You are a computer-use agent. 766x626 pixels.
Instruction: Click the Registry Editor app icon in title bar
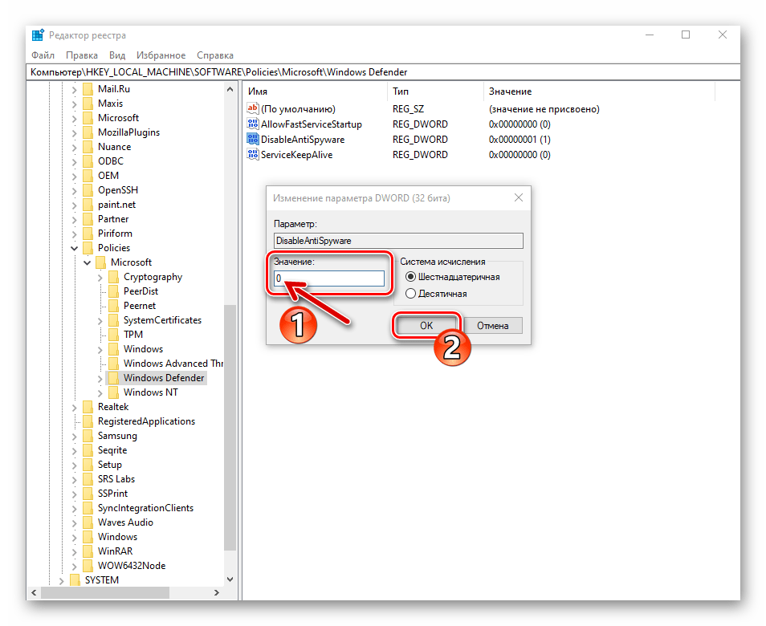(x=38, y=35)
